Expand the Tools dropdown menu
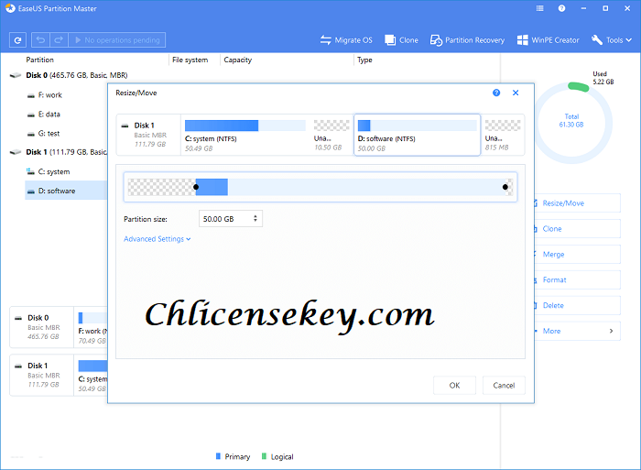Image resolution: width=641 pixels, height=470 pixels. tap(612, 40)
